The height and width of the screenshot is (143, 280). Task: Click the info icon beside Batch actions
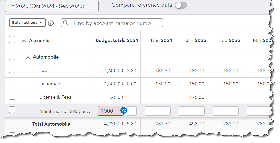click(x=51, y=23)
